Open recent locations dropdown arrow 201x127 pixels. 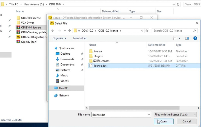pyautogui.click(x=65, y=31)
